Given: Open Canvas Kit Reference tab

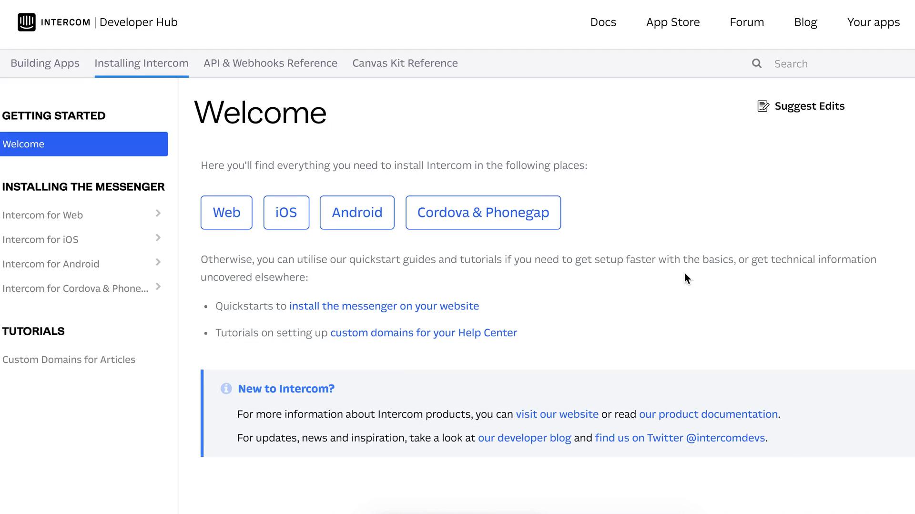Looking at the screenshot, I should coord(405,63).
